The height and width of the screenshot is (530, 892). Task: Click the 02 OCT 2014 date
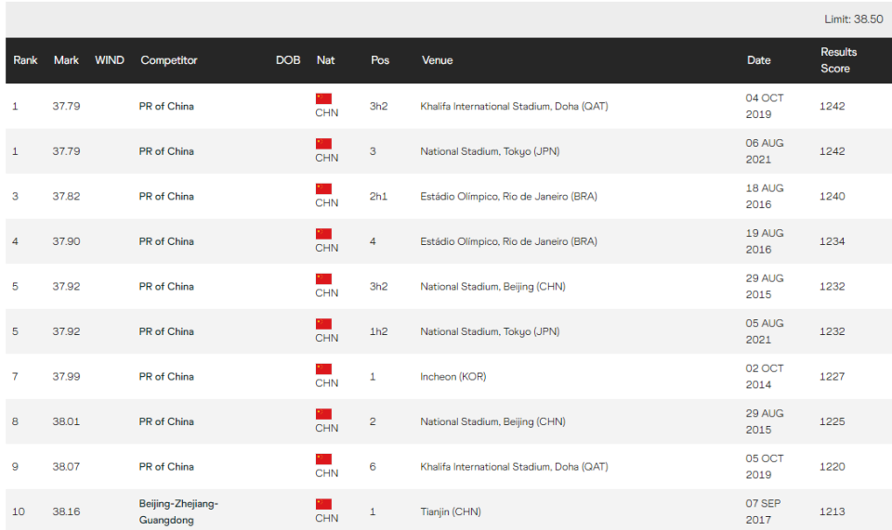pos(765,377)
